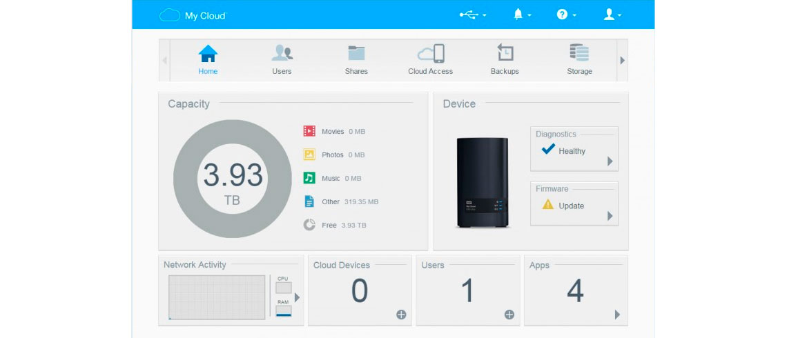Open the help question mark menu
This screenshot has width=787, height=338.
(566, 15)
